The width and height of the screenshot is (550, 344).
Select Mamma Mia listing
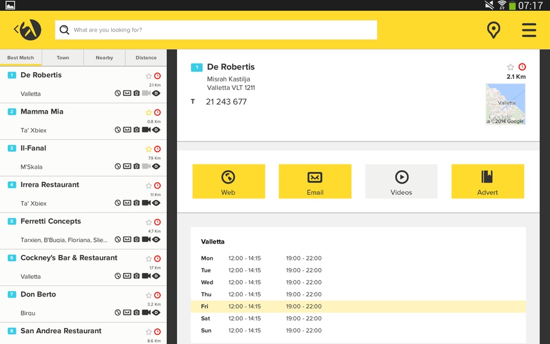click(x=83, y=121)
